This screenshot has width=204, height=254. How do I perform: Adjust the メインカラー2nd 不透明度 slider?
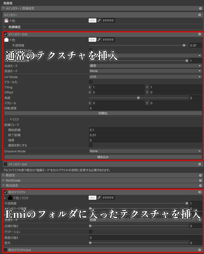138,46
